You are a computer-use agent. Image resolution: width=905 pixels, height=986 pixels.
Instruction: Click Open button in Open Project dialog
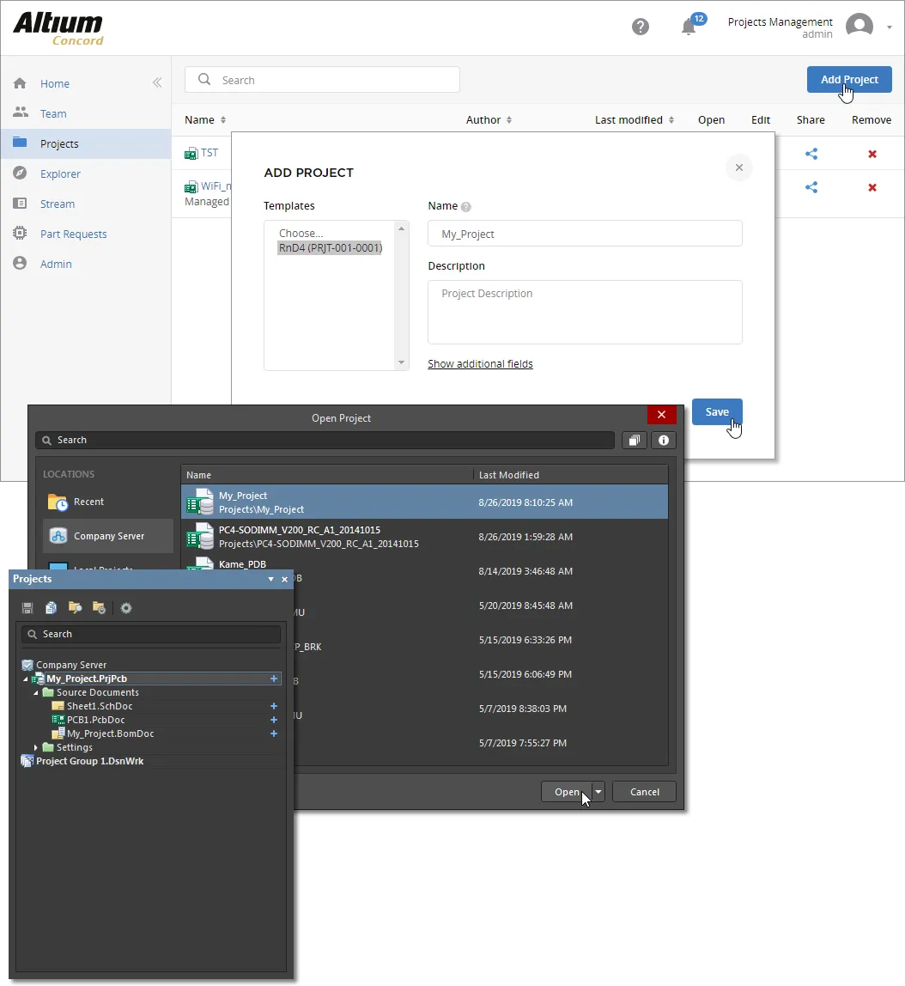click(566, 792)
